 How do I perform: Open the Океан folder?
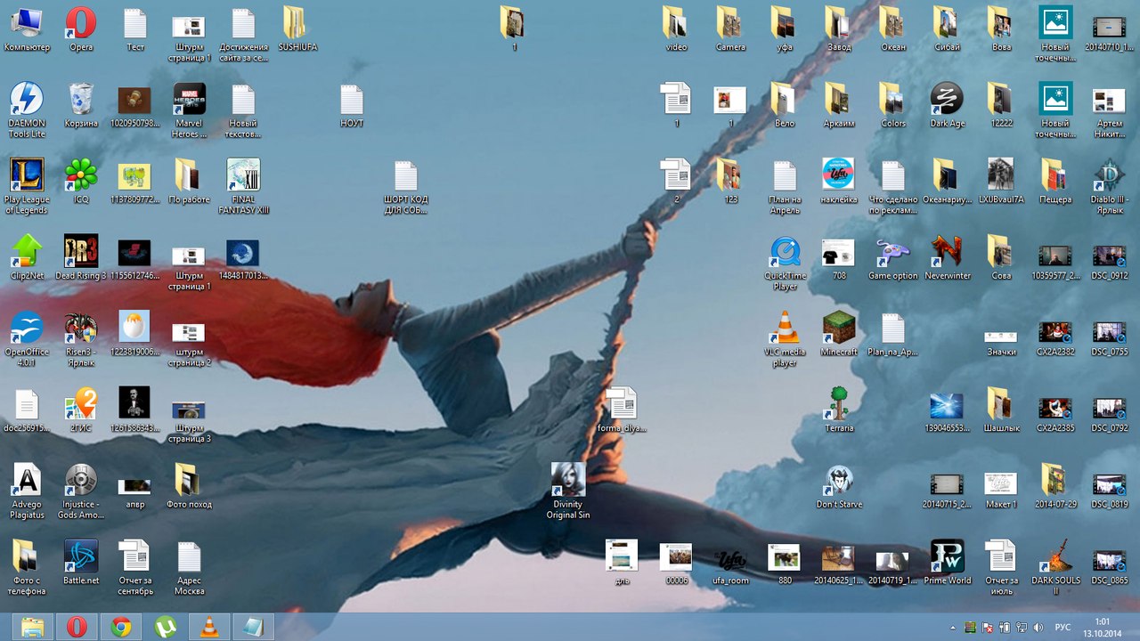point(892,28)
